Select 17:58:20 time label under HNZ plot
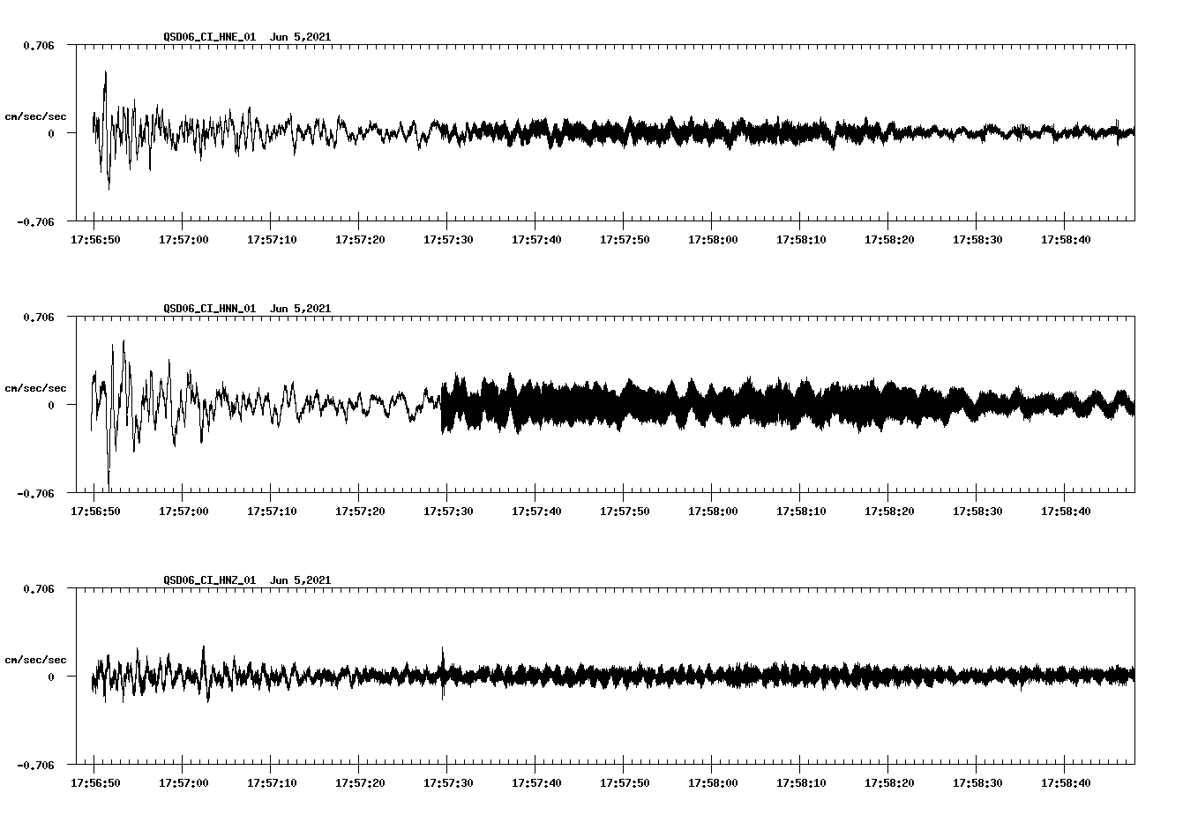This screenshot has width=1198, height=815. click(x=888, y=783)
